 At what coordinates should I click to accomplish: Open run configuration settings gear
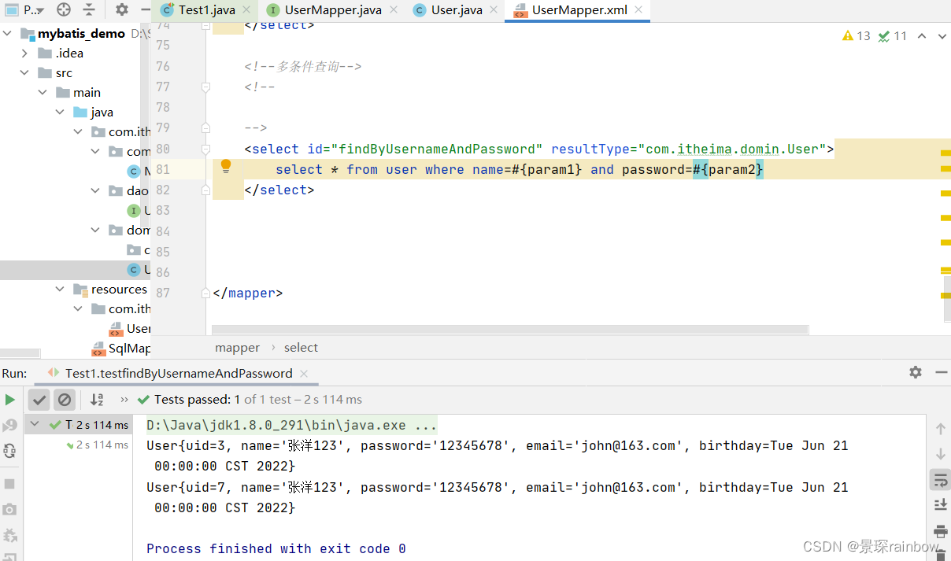click(x=915, y=373)
